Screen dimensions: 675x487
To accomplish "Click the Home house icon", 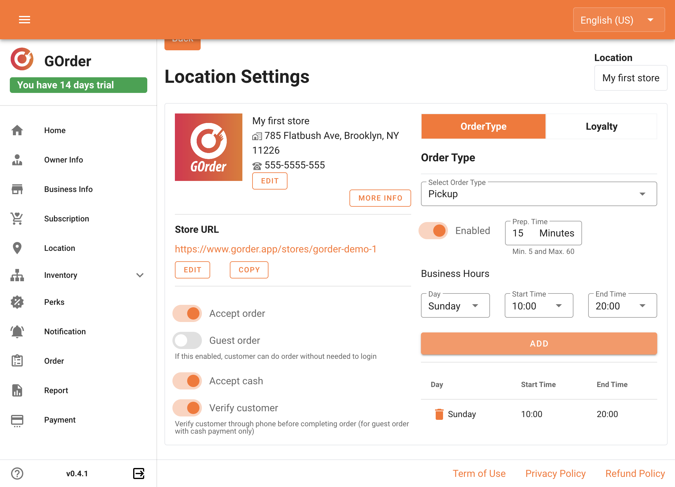I will click(17, 130).
